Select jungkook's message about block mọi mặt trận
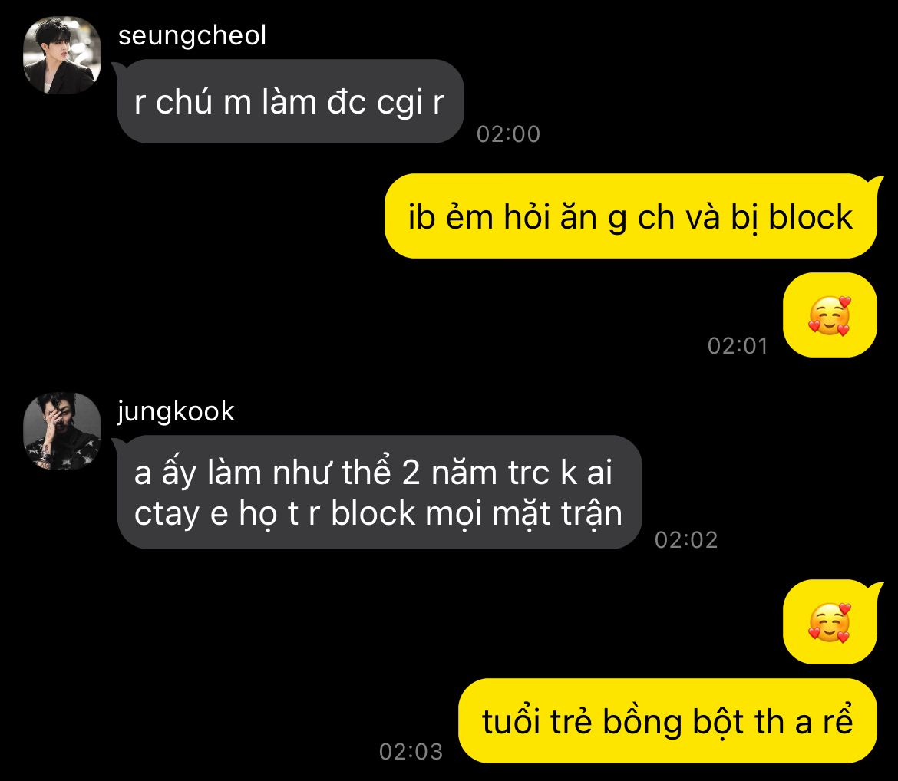Image resolution: width=898 pixels, height=781 pixels. tap(379, 493)
